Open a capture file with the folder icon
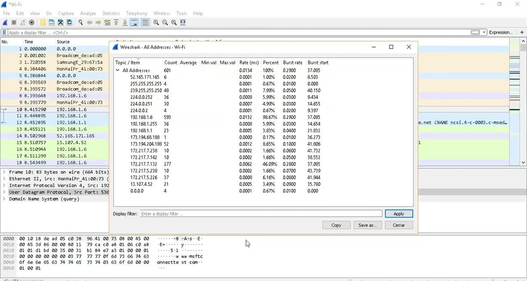 click(x=43, y=23)
